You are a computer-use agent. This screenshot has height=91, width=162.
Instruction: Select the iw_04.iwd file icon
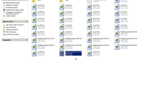click(x=117, y=7)
